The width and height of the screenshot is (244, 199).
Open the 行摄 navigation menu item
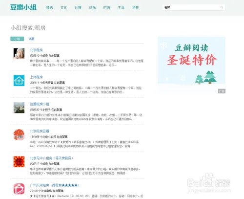pos(78,7)
